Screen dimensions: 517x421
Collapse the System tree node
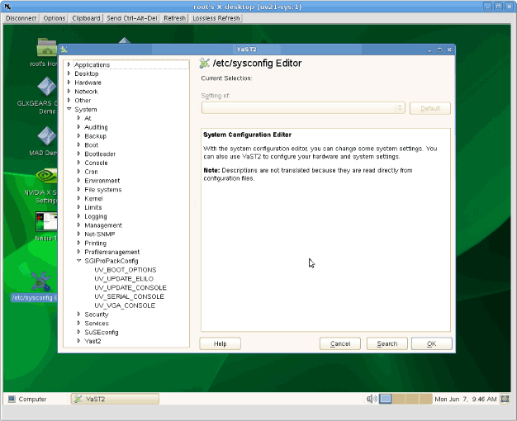click(69, 109)
